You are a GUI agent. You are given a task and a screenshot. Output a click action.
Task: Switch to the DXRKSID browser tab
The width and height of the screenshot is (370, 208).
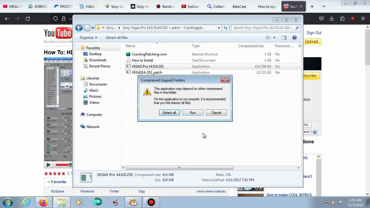[x=38, y=6]
